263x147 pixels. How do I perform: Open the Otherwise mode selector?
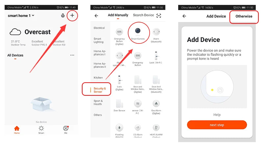pos(244,16)
